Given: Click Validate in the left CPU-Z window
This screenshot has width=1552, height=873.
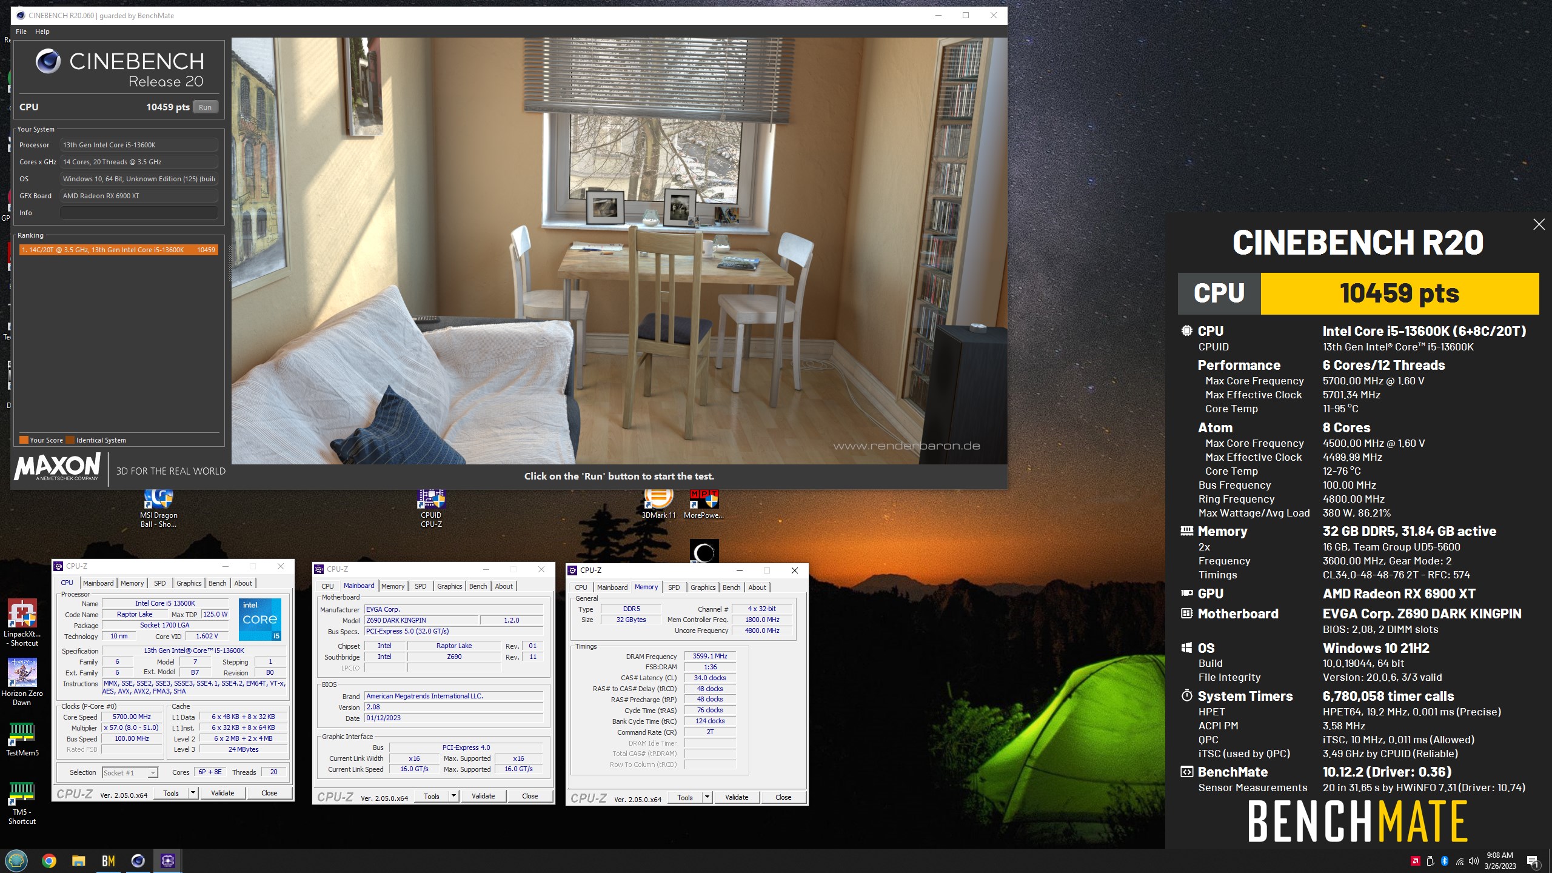Looking at the screenshot, I should coord(222,793).
